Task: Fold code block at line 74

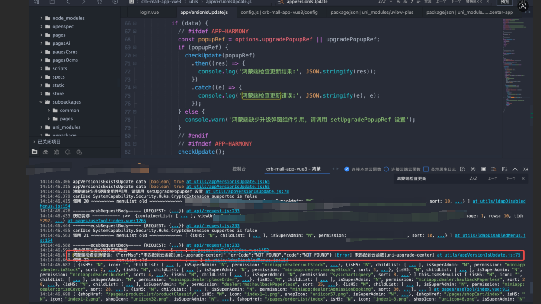Action: [134, 88]
